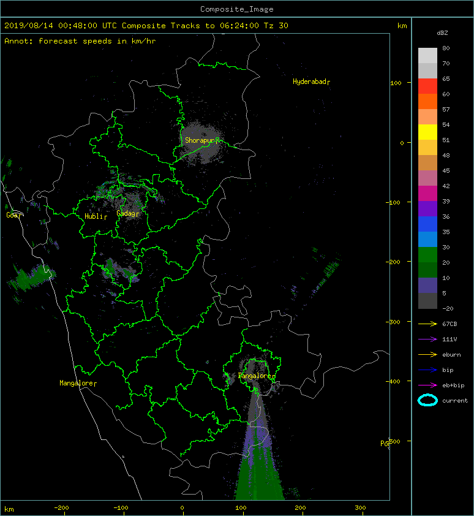This screenshot has width=474, height=516.
Task: Click the magenta 42 dBZ color swatch
Action: tap(427, 193)
